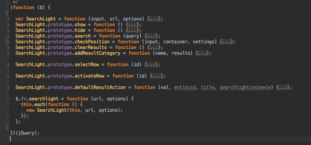Click the word 'checkPosition' in the code
This screenshot has width=311, height=145.
(x=92, y=42)
